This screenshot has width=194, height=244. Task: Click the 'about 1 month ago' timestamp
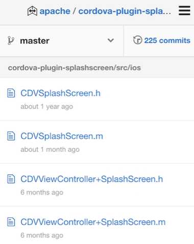(x=50, y=150)
